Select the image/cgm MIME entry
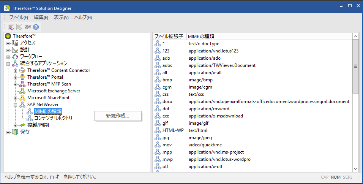Image resolution: width=363 pixels, height=184 pixels. 200,87
